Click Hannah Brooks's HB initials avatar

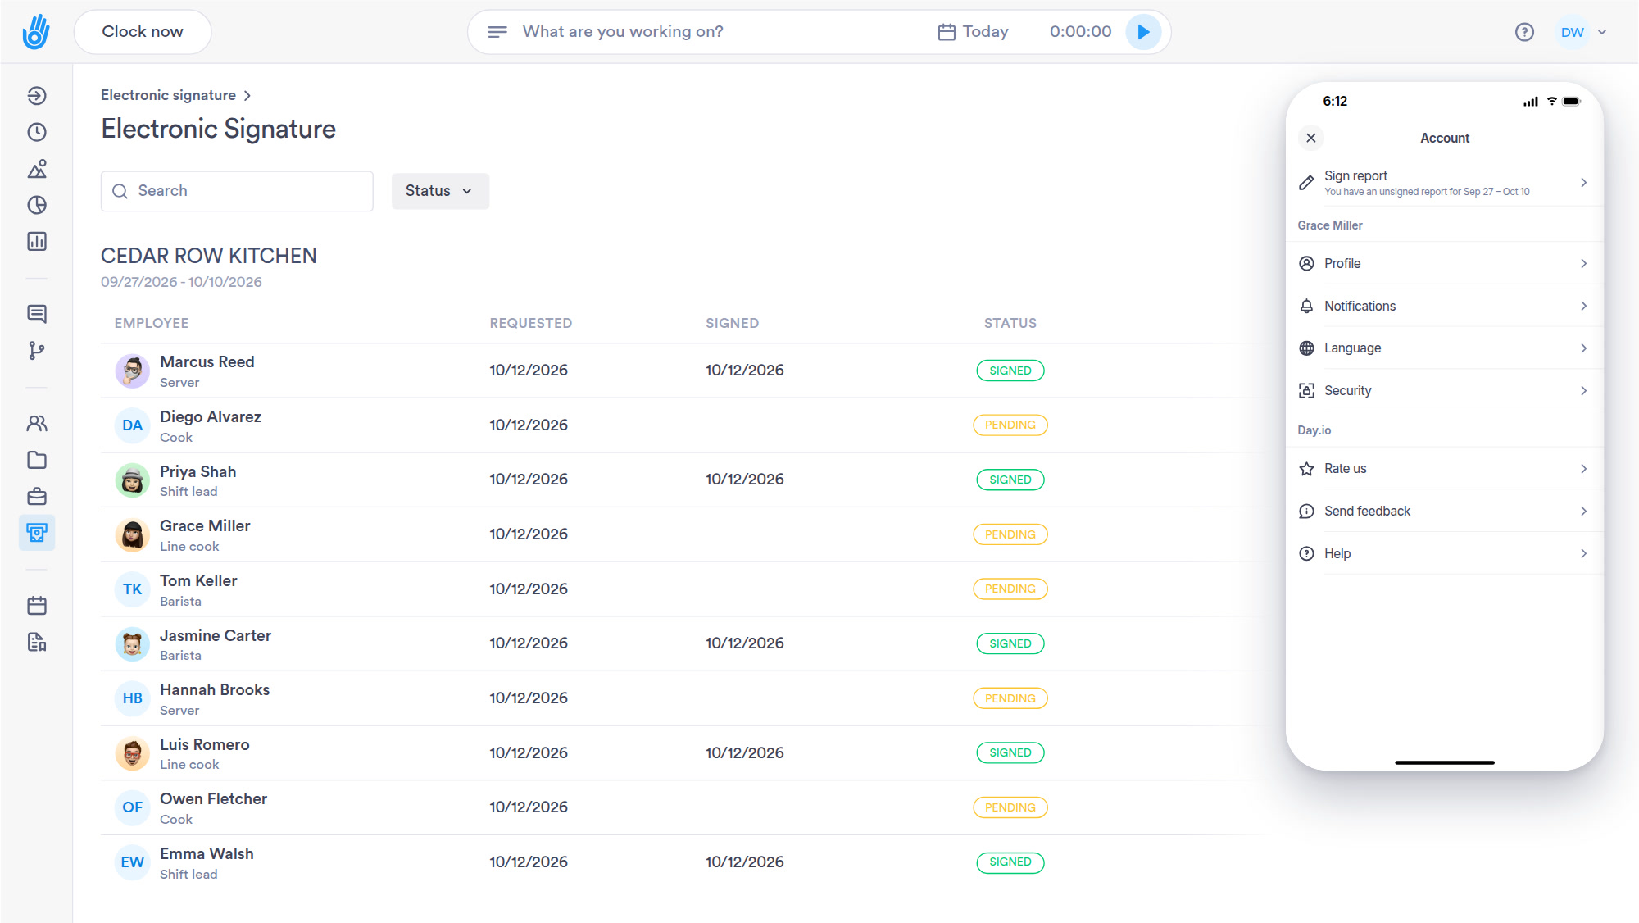pyautogui.click(x=132, y=698)
